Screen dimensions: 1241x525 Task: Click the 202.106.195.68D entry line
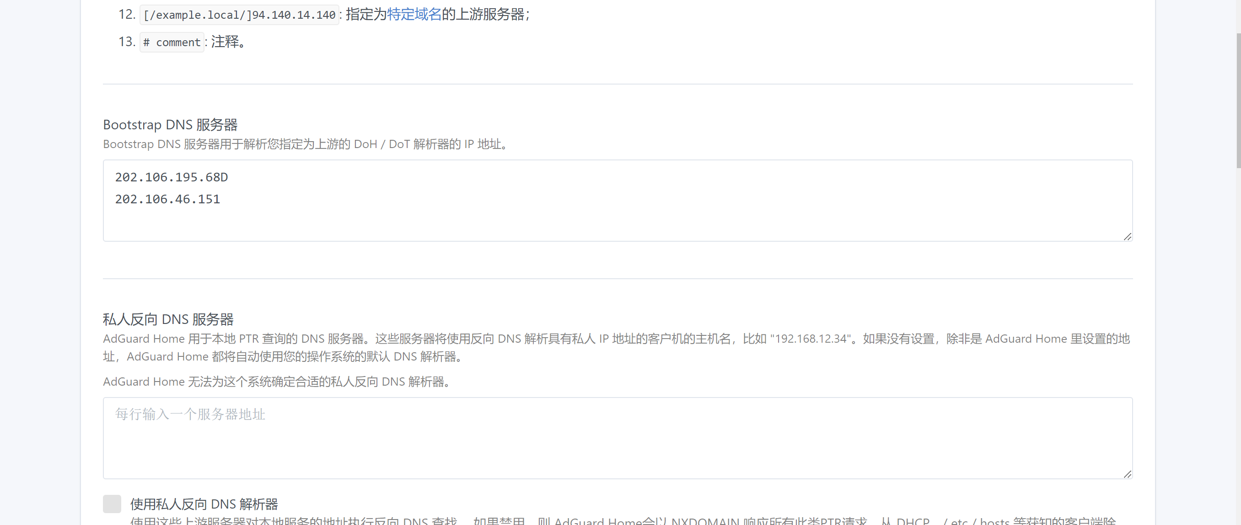[x=172, y=177]
